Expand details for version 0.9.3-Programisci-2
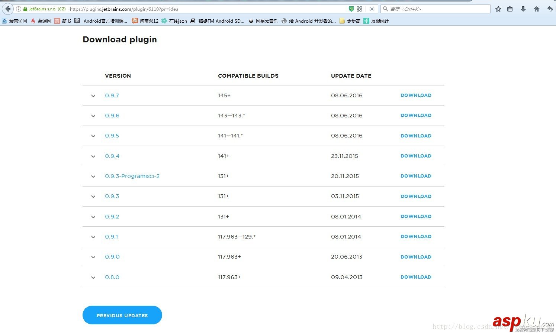Screen dimensions: 556x334 pyautogui.click(x=93, y=176)
